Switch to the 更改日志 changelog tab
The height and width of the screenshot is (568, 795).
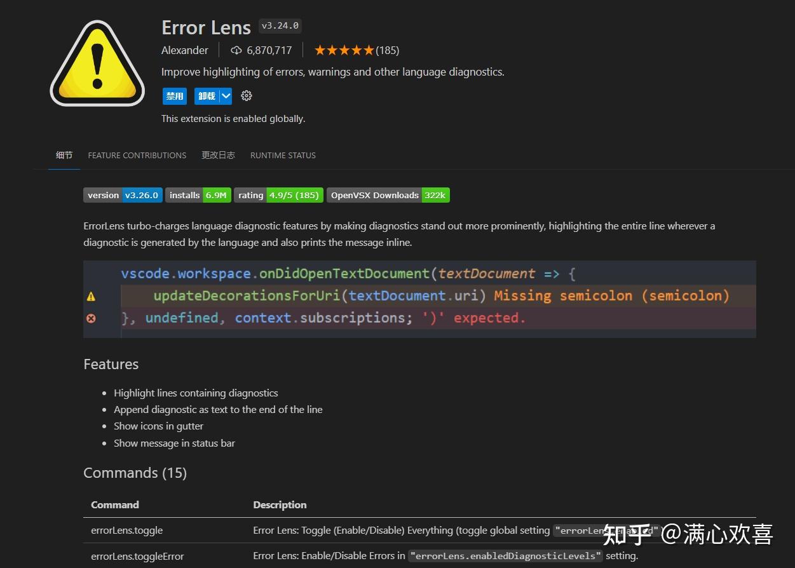click(x=218, y=155)
